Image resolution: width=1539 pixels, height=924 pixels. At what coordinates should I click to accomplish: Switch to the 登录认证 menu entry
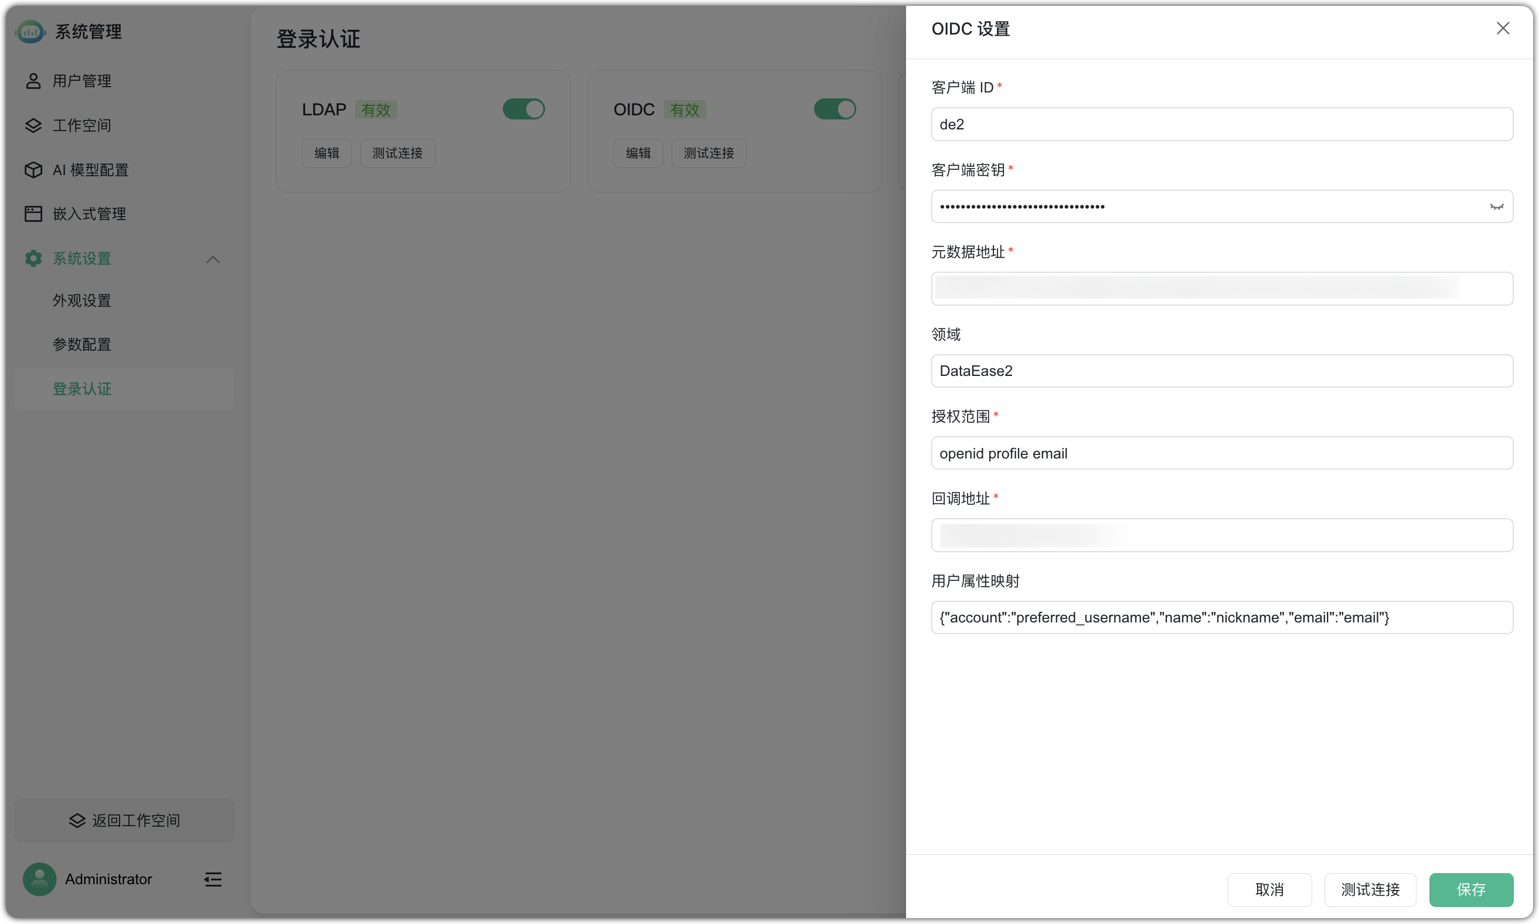pyautogui.click(x=81, y=389)
